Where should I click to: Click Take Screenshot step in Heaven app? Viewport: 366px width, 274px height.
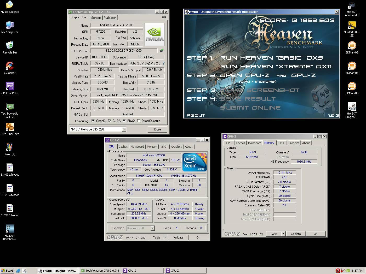[x=260, y=90]
